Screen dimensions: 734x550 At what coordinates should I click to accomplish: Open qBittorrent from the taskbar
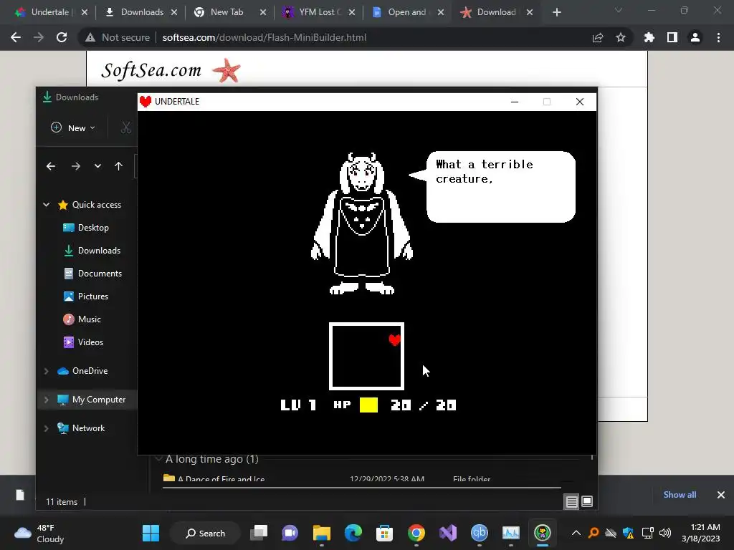pyautogui.click(x=480, y=533)
